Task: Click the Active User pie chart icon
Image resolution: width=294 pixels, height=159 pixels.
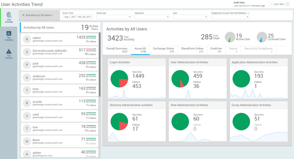Action: coord(229,37)
